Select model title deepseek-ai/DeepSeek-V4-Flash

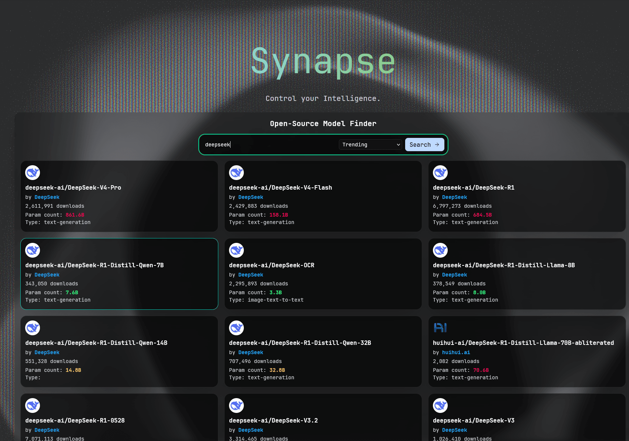tap(280, 188)
